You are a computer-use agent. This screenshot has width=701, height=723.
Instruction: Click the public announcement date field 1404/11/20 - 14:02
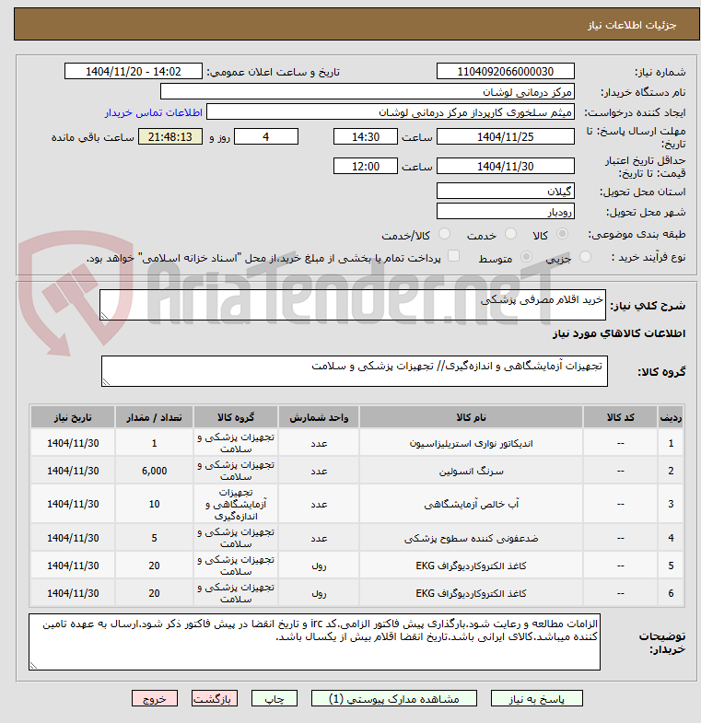134,72
